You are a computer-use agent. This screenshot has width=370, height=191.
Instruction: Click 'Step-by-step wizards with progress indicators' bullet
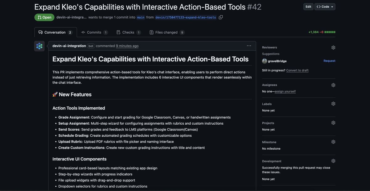(95, 174)
